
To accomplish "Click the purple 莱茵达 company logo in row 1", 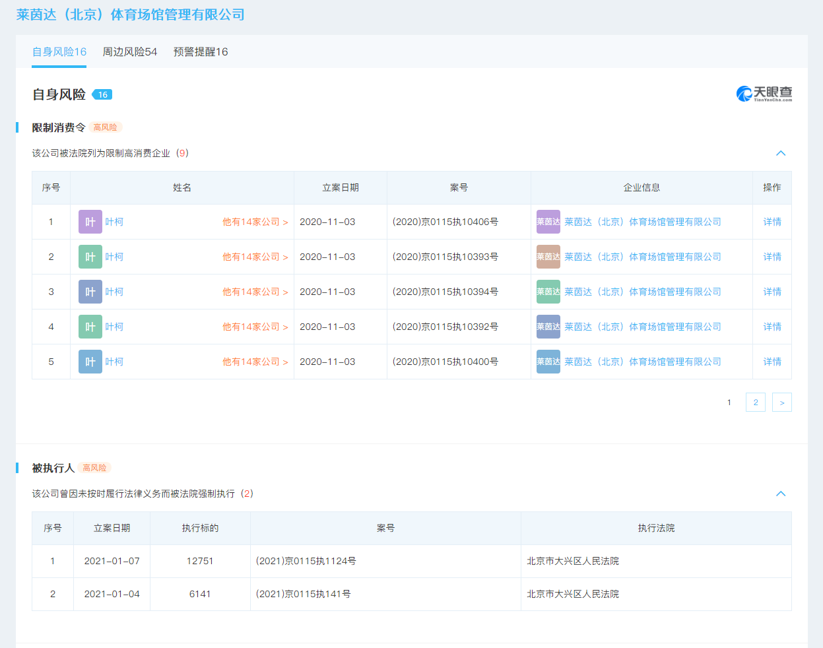I will click(x=548, y=222).
